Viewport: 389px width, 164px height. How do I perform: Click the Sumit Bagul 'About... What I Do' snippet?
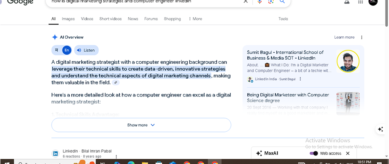[x=289, y=68]
